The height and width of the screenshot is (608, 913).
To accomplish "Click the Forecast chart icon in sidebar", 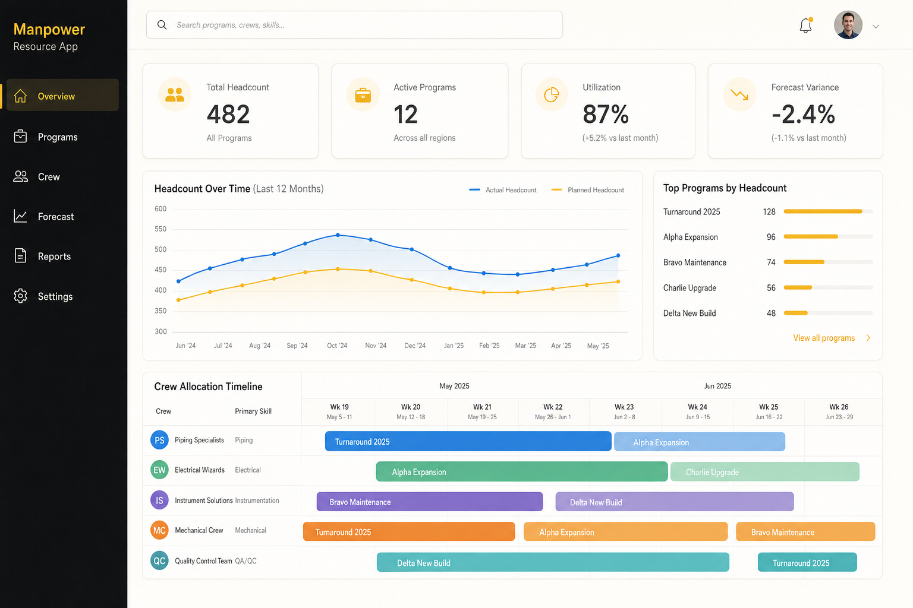I will [x=20, y=216].
